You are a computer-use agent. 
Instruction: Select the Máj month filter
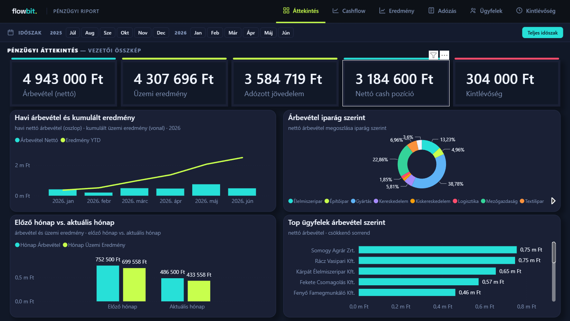tap(268, 33)
